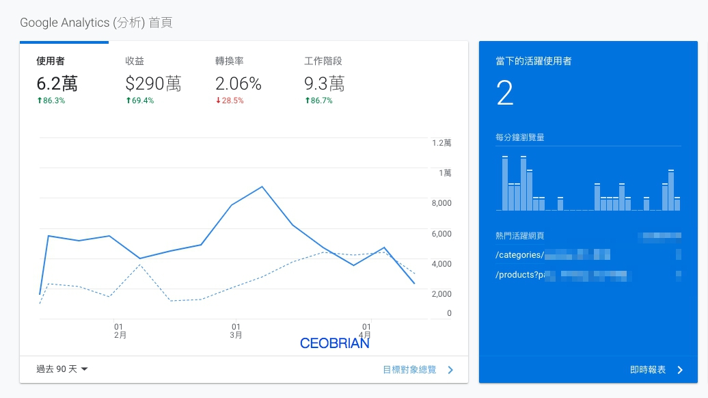The height and width of the screenshot is (398, 708).
Task: Click the 8,000 y-axis label
Action: [x=441, y=203]
